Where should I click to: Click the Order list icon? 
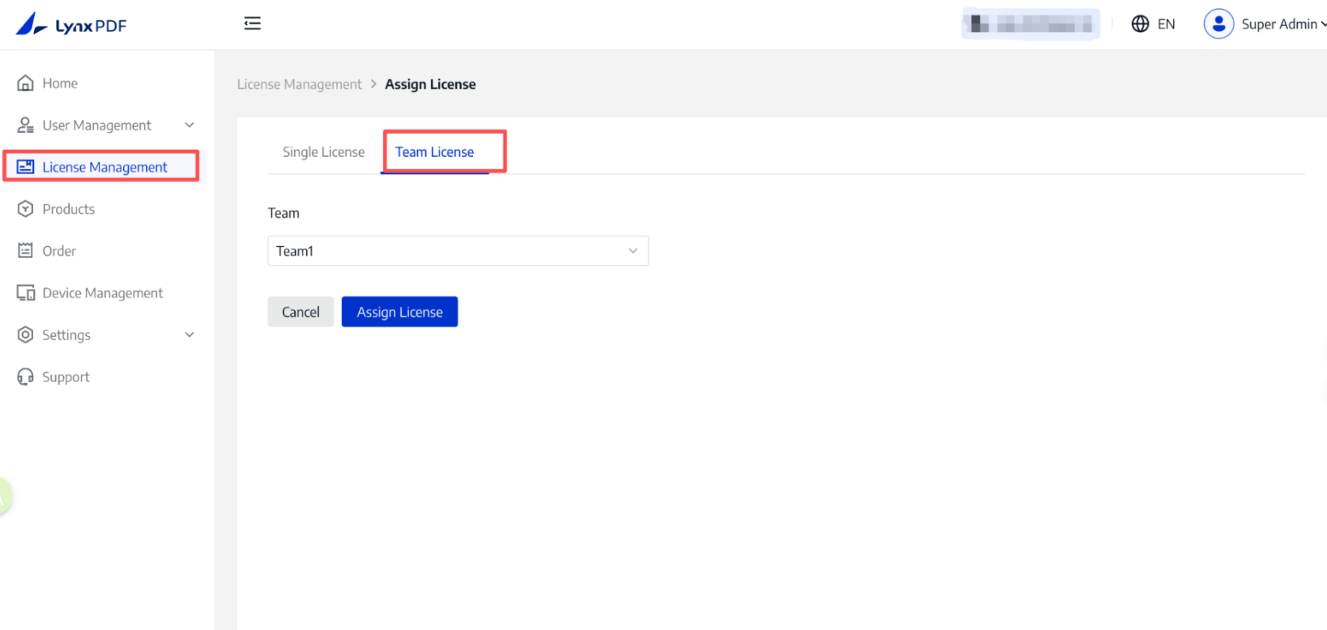click(x=26, y=251)
